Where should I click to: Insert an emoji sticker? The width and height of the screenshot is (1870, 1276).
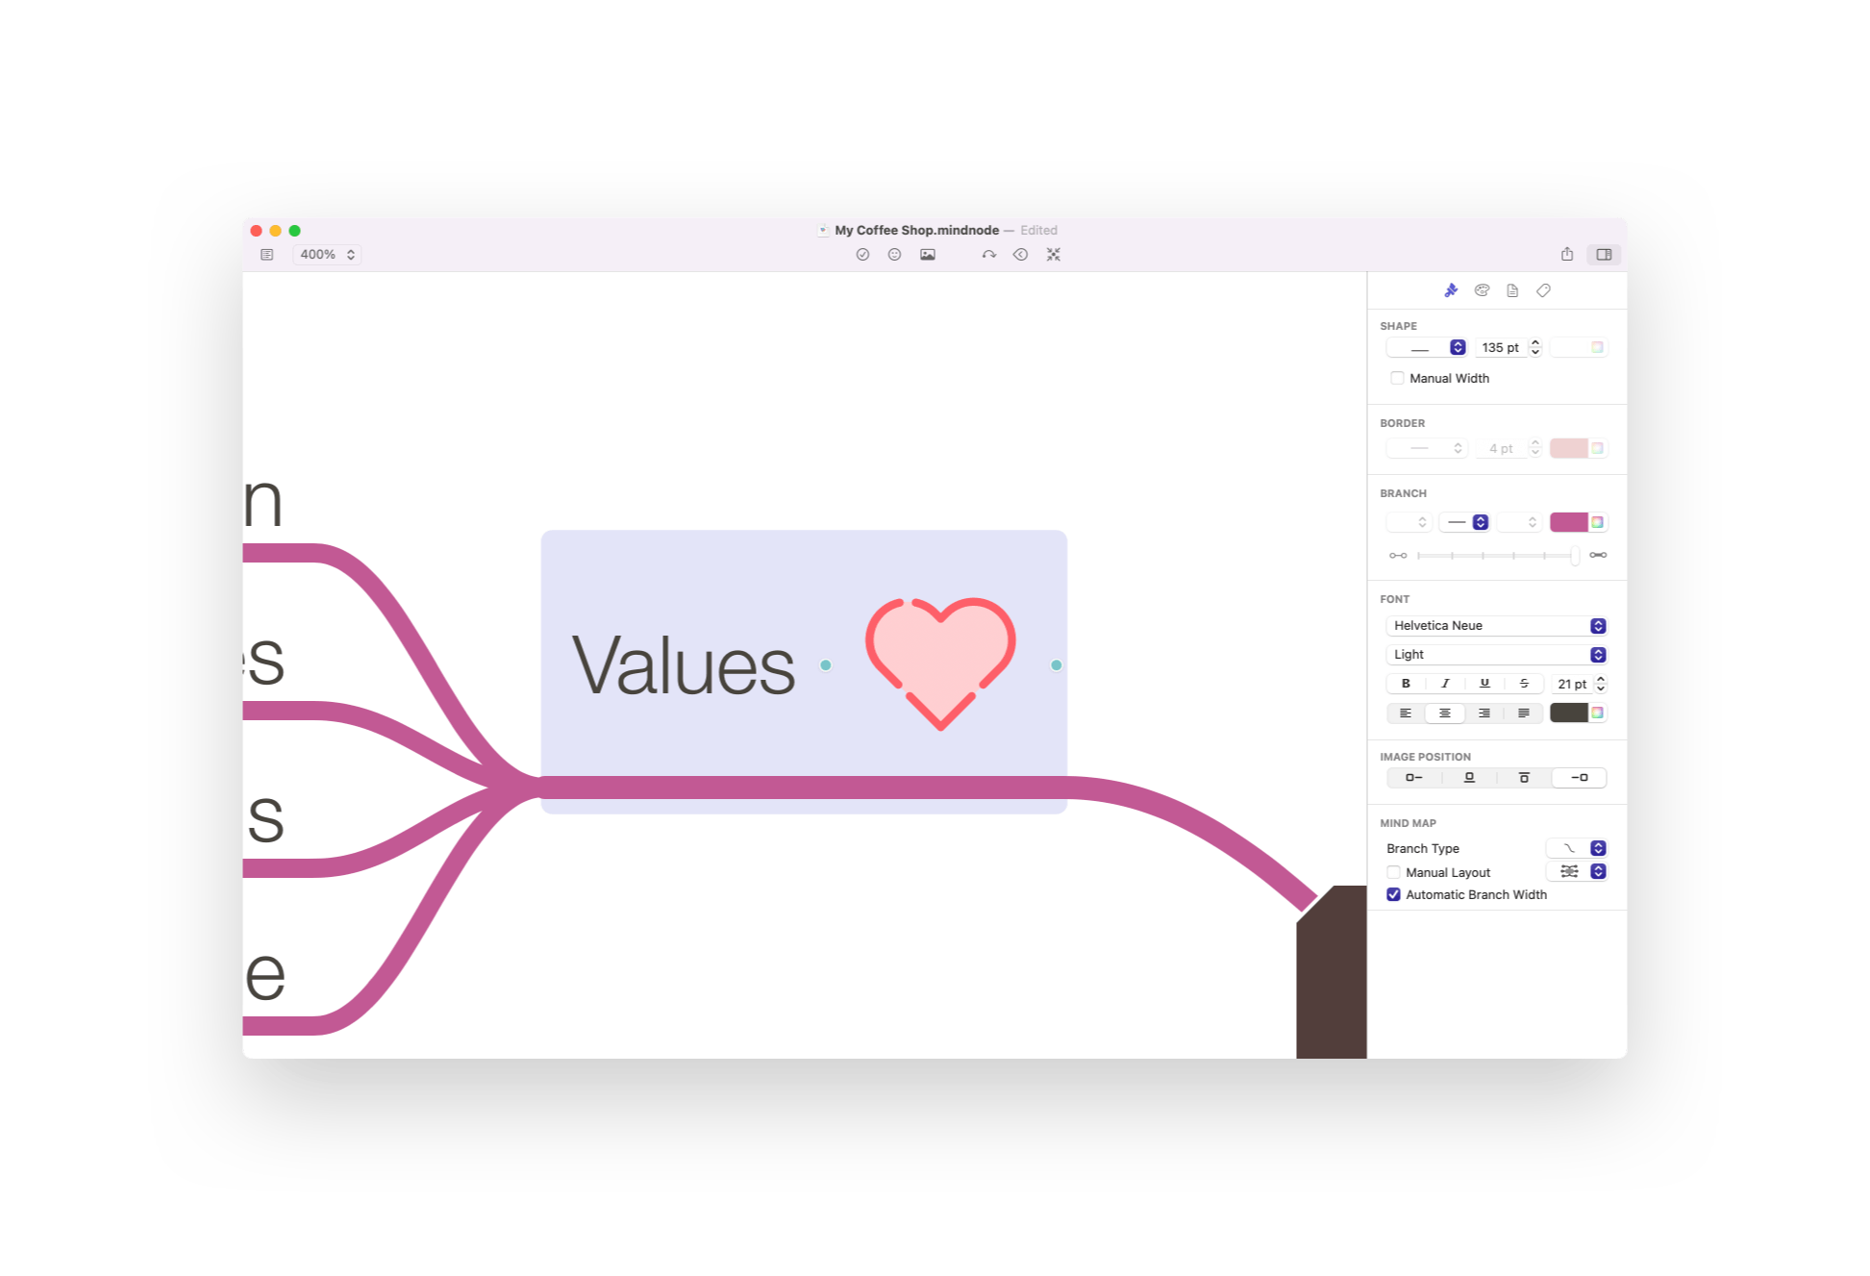click(893, 254)
